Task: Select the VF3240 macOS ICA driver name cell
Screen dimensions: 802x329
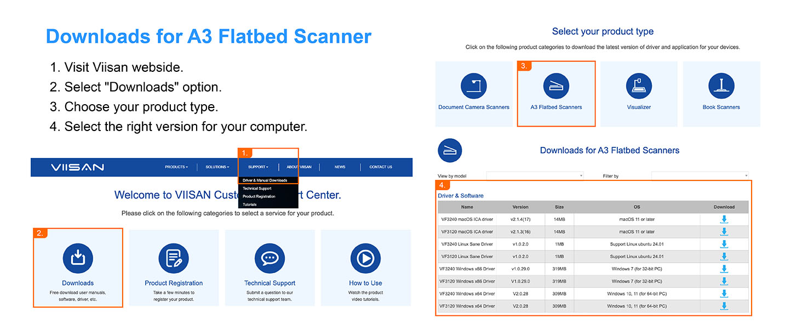Action: click(x=467, y=219)
